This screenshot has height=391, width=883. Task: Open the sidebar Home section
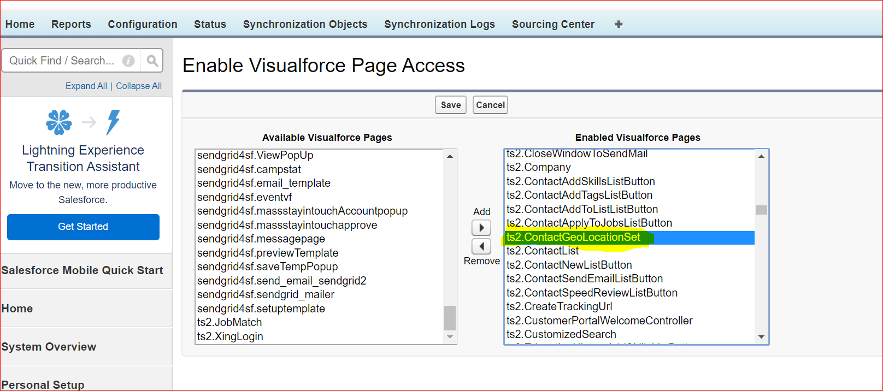(x=17, y=309)
